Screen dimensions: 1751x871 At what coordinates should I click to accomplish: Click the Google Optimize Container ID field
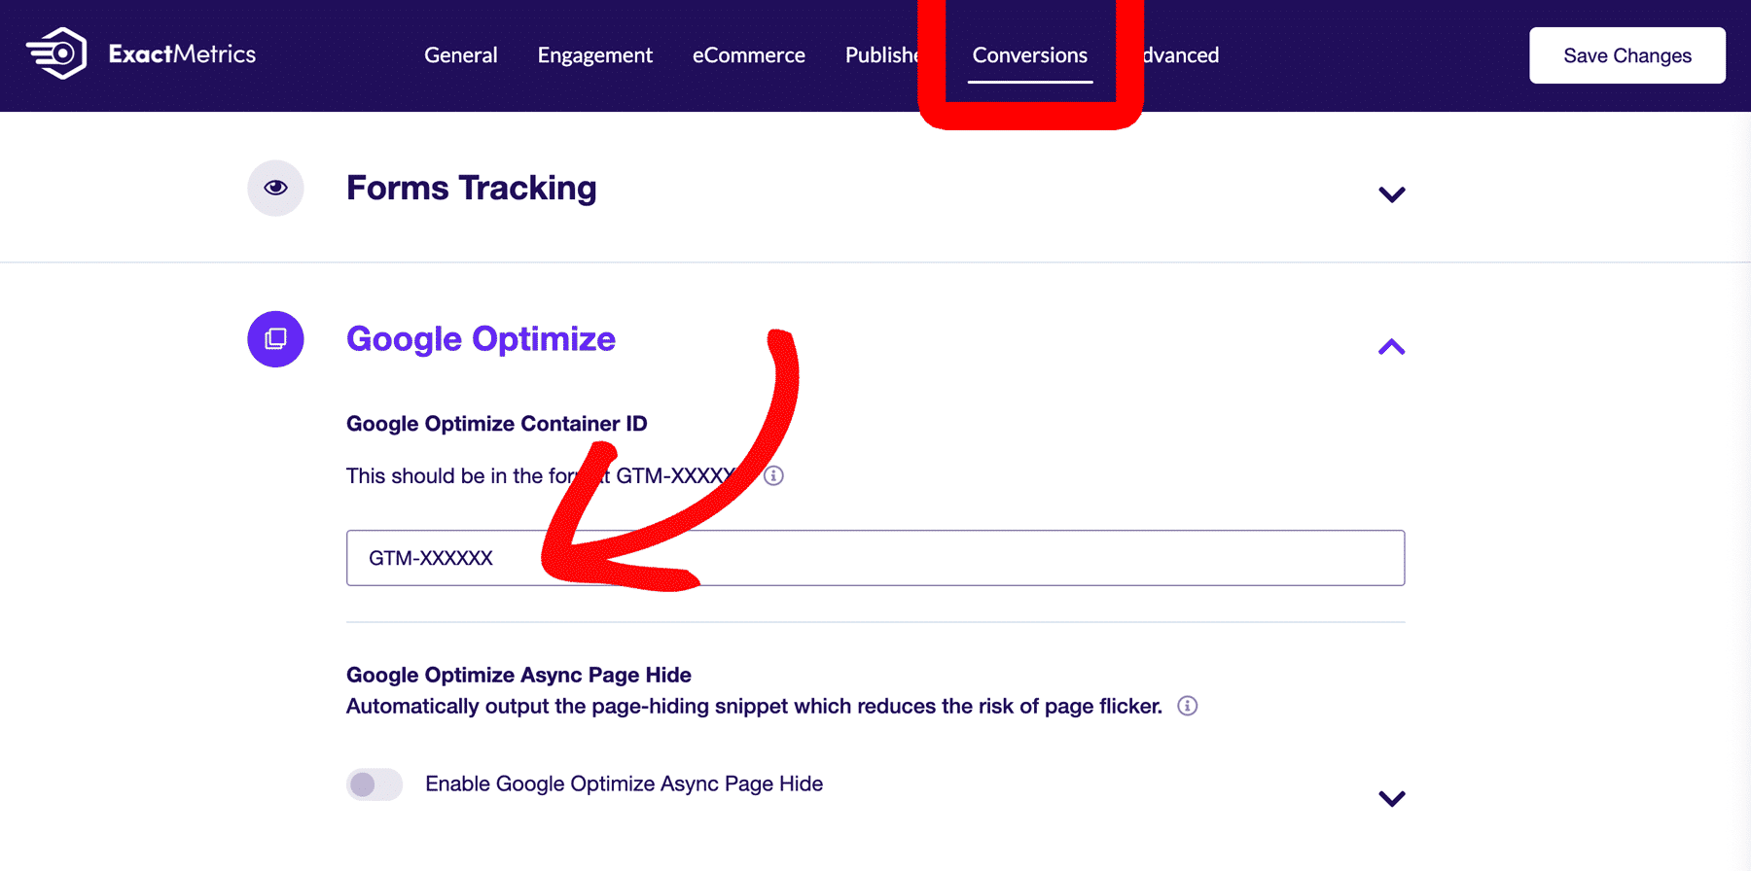point(875,558)
